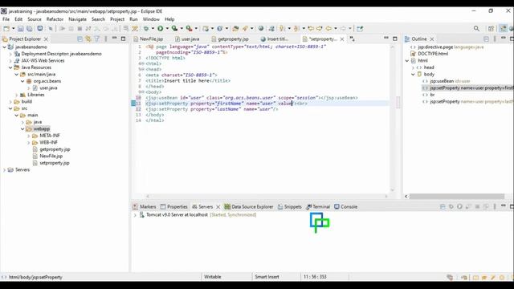Click the Back navigation arrow icon

click(328, 29)
